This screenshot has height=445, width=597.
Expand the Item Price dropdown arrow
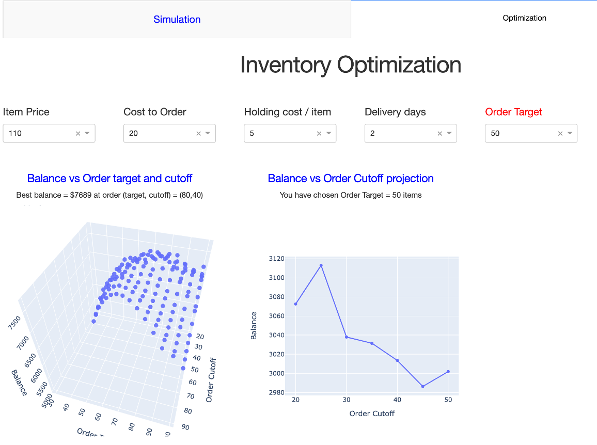pos(87,133)
